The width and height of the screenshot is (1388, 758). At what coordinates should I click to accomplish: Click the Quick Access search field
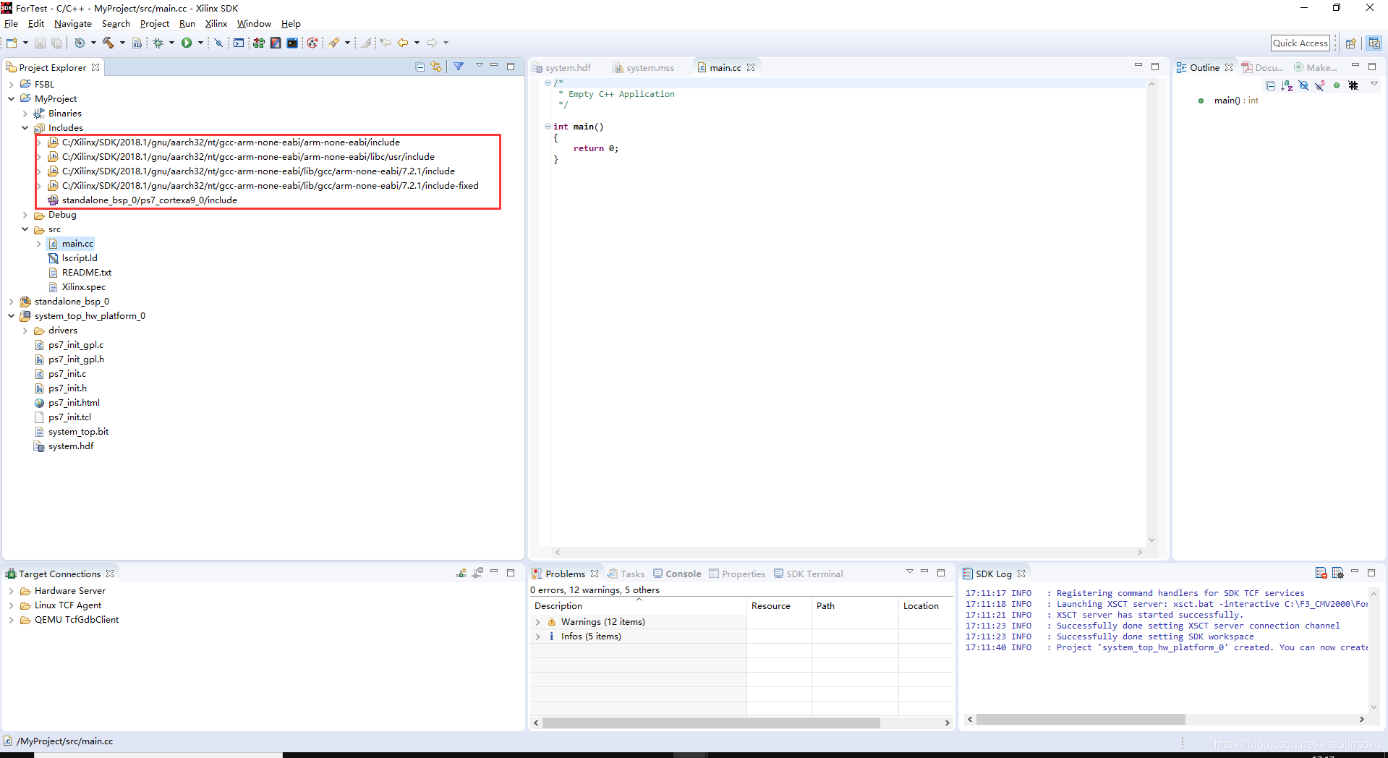[x=1300, y=43]
